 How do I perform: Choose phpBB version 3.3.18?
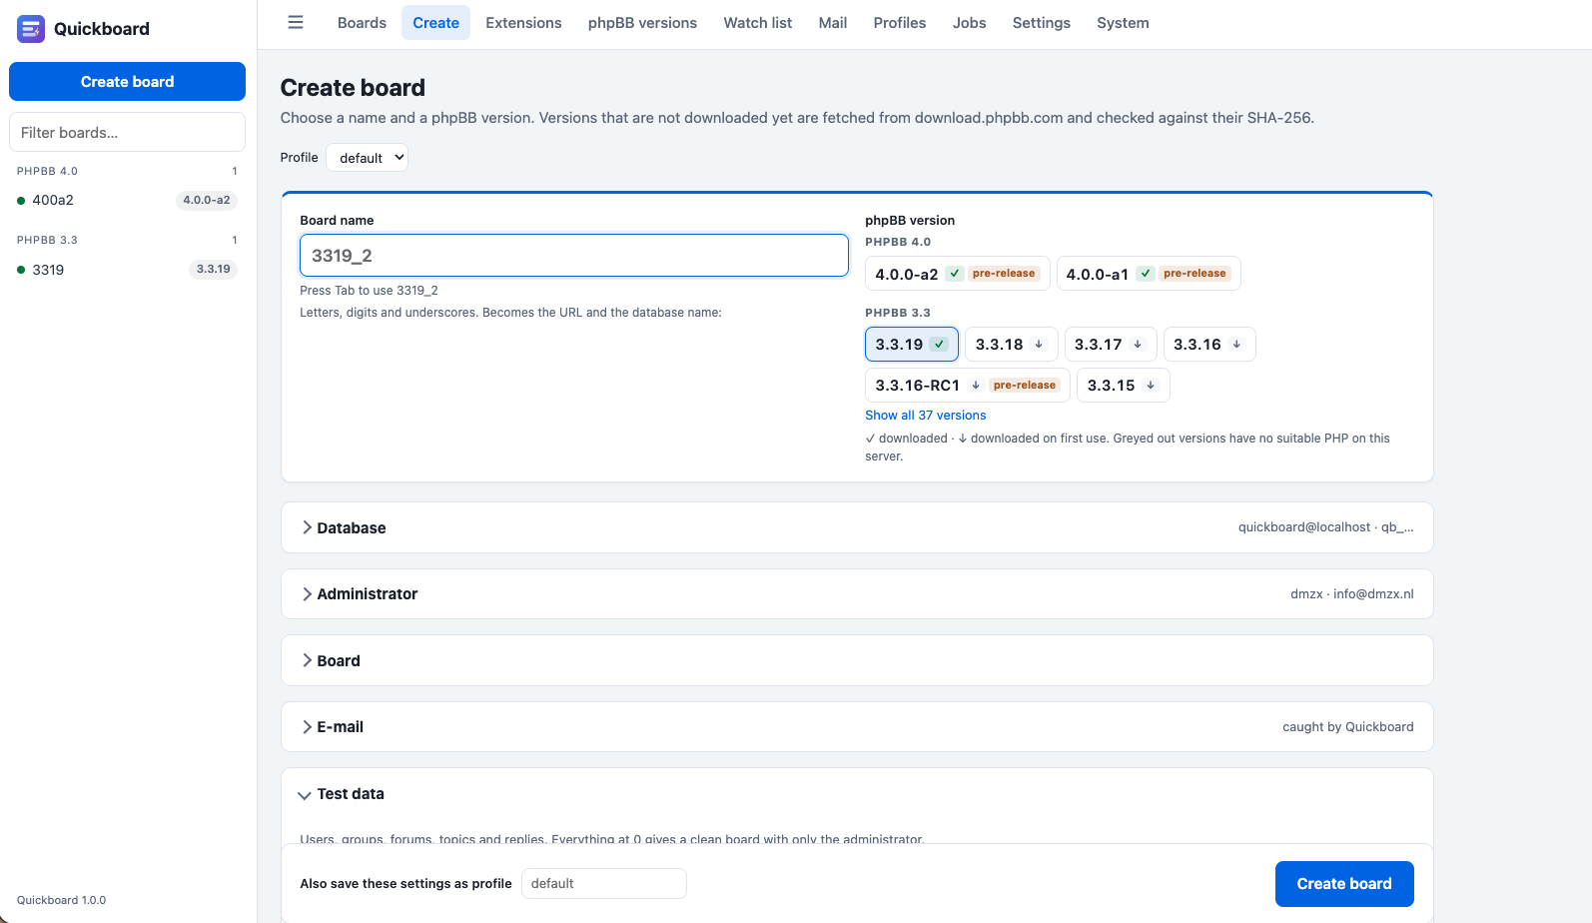(1011, 345)
